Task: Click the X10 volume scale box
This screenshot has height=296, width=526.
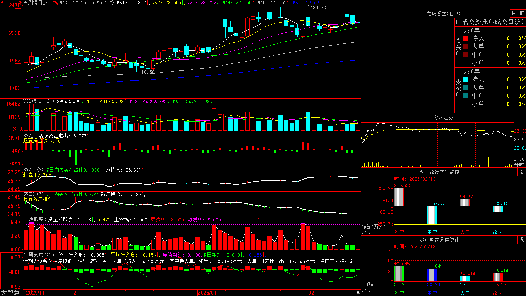Action: point(17,129)
